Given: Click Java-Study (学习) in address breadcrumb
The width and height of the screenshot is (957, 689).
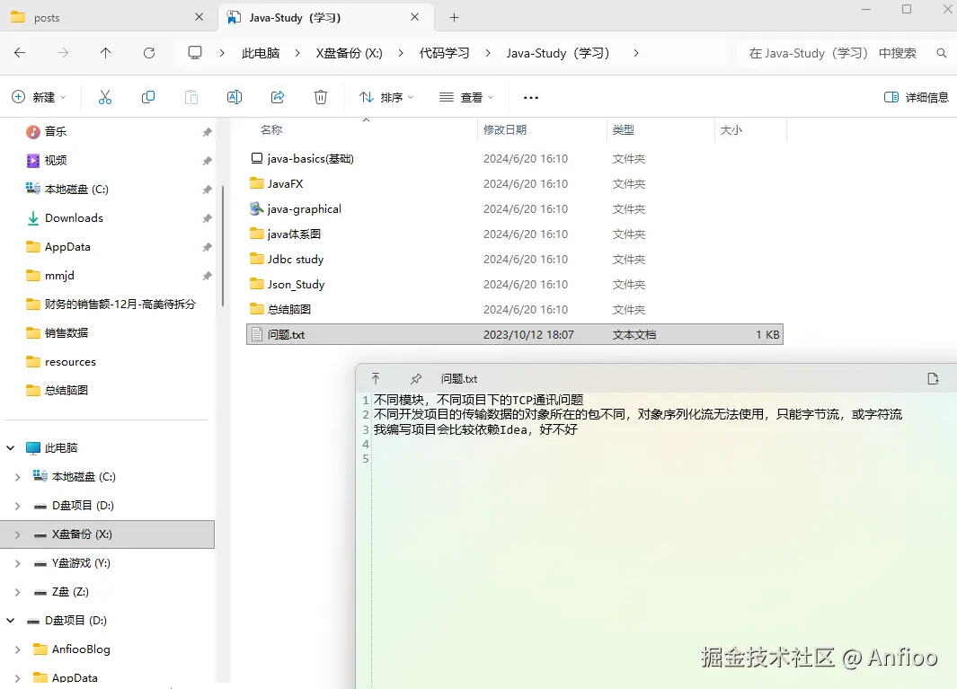Looking at the screenshot, I should [557, 53].
